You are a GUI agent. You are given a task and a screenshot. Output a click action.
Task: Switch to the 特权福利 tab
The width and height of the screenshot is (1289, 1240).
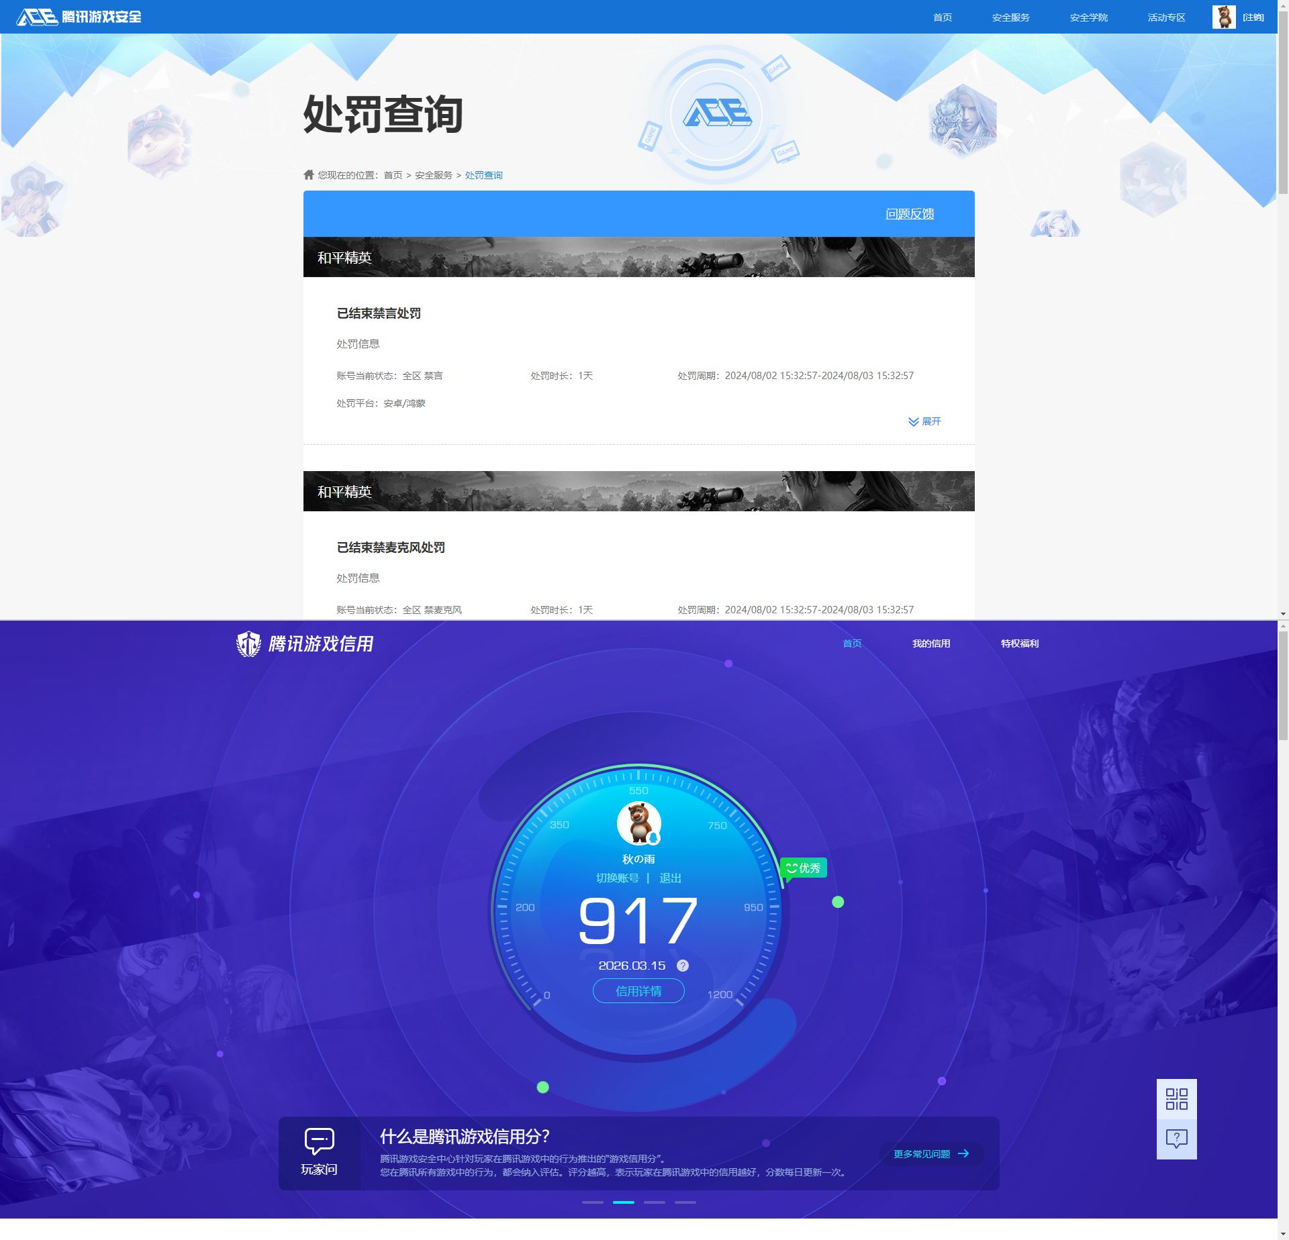(1019, 643)
